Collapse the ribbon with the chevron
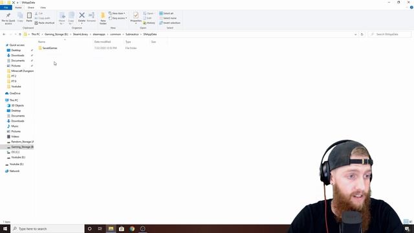Screen dimensions: 414x233 click(407, 7)
